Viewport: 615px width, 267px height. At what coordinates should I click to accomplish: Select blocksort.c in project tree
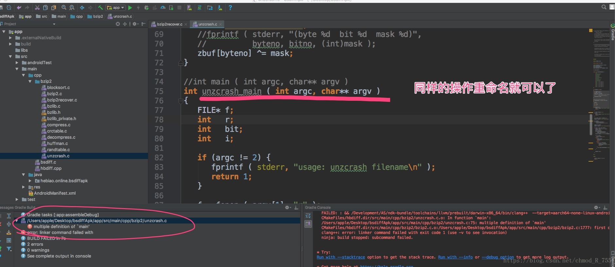click(x=56, y=88)
